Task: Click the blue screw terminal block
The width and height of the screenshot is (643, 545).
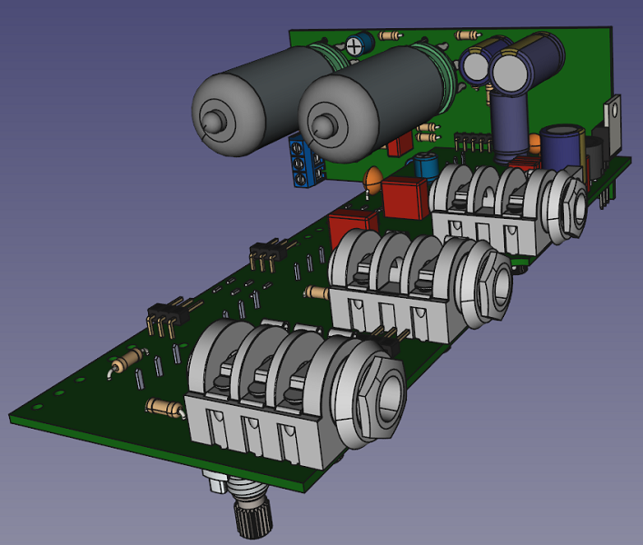Action: 301,161
